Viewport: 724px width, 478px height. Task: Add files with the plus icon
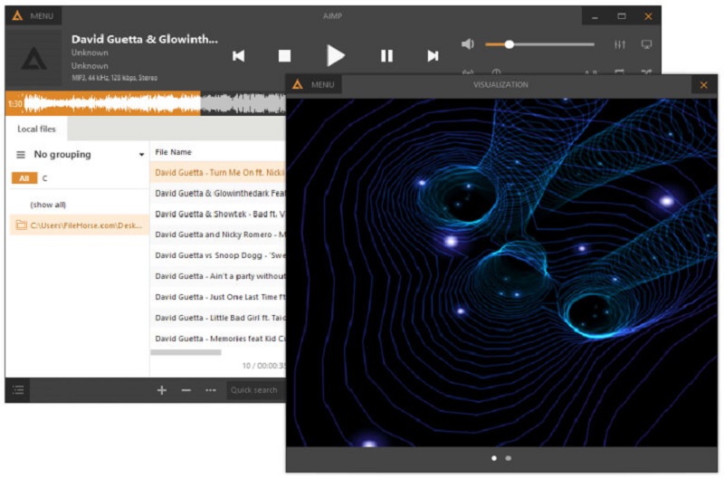pyautogui.click(x=162, y=390)
